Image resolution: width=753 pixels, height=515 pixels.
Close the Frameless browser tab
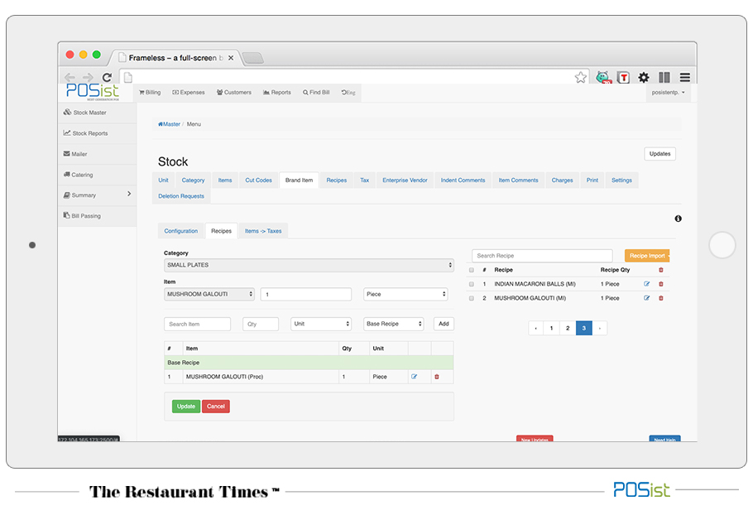[x=231, y=58]
